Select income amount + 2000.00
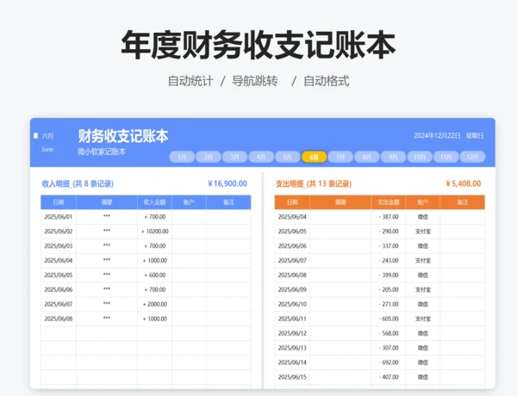The width and height of the screenshot is (517, 396). click(x=155, y=304)
